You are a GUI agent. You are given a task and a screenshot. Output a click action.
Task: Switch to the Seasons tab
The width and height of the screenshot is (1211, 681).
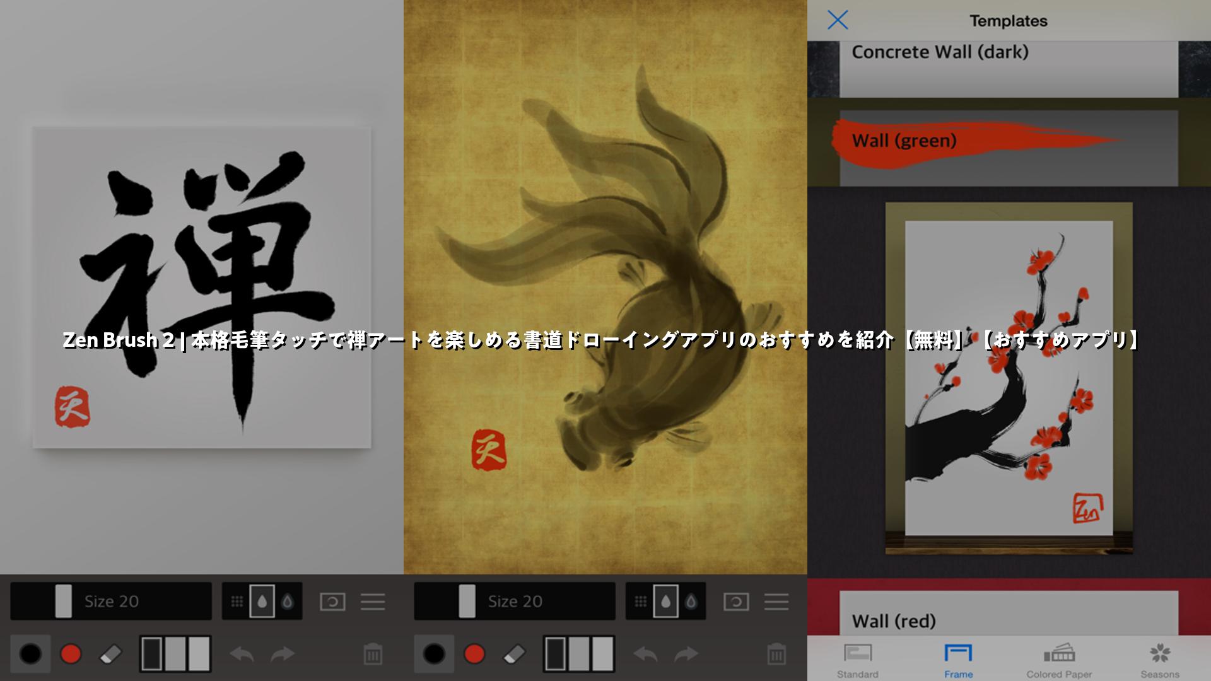click(x=1160, y=660)
